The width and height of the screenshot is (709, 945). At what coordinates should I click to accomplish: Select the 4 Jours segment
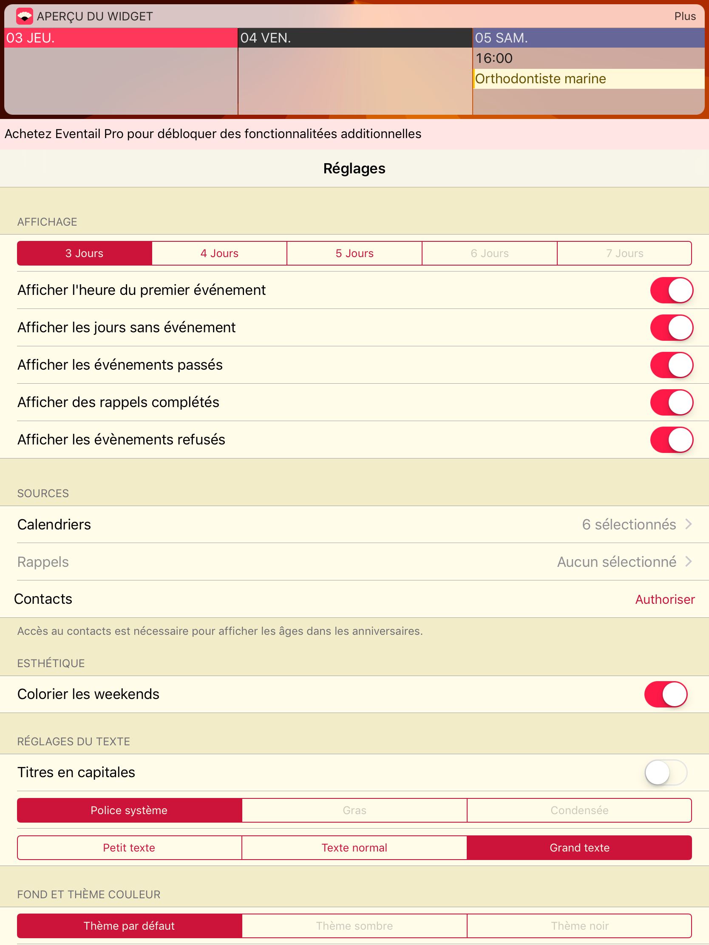click(x=219, y=253)
